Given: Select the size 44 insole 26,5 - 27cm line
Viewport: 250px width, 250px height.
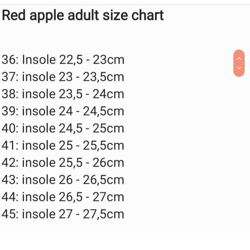Looking at the screenshot, I should [63, 197].
